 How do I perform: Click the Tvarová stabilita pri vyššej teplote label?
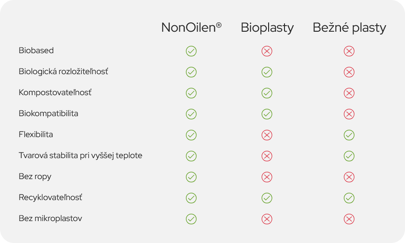click(80, 156)
